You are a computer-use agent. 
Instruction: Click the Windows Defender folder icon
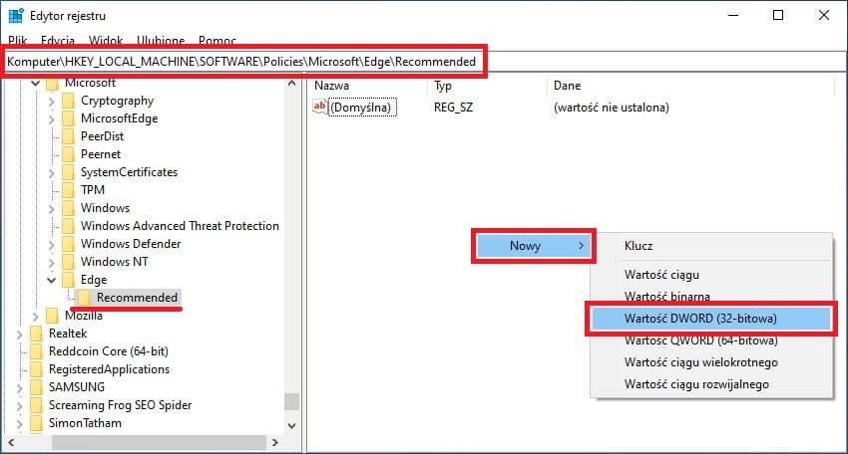coord(68,244)
